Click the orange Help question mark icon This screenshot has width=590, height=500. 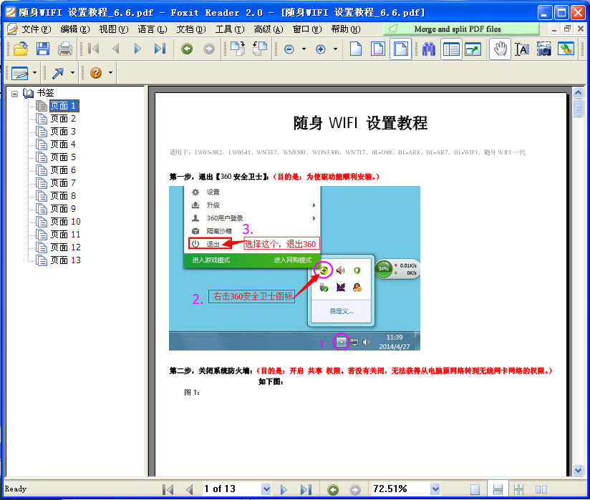tap(96, 72)
